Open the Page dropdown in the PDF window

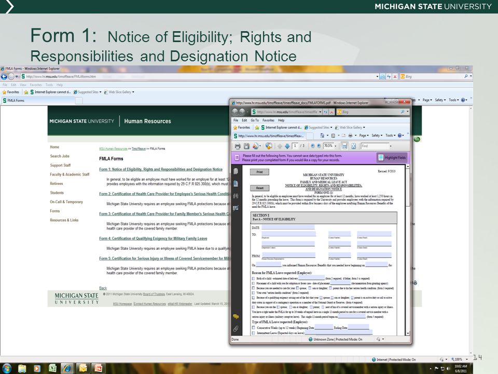[x=364, y=136]
